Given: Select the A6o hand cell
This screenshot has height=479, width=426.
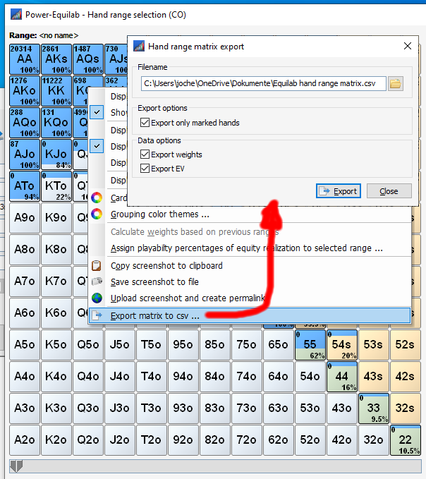Looking at the screenshot, I should coord(25,313).
